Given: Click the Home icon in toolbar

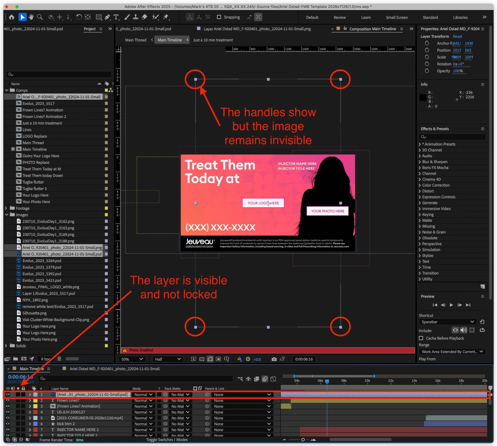Looking at the screenshot, I should click(x=12, y=17).
